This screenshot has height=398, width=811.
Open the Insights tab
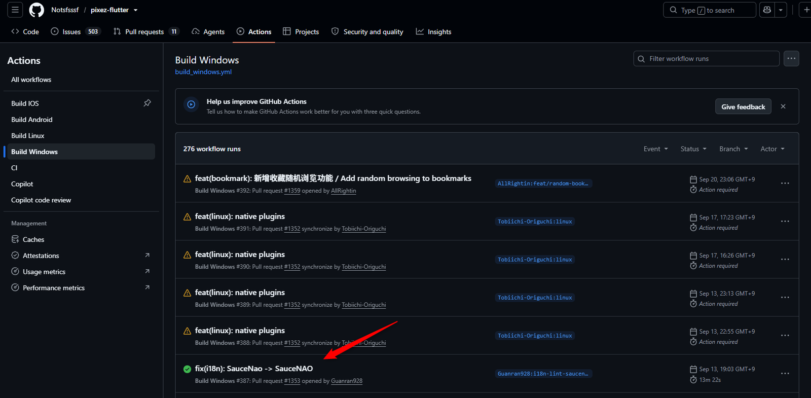click(434, 31)
